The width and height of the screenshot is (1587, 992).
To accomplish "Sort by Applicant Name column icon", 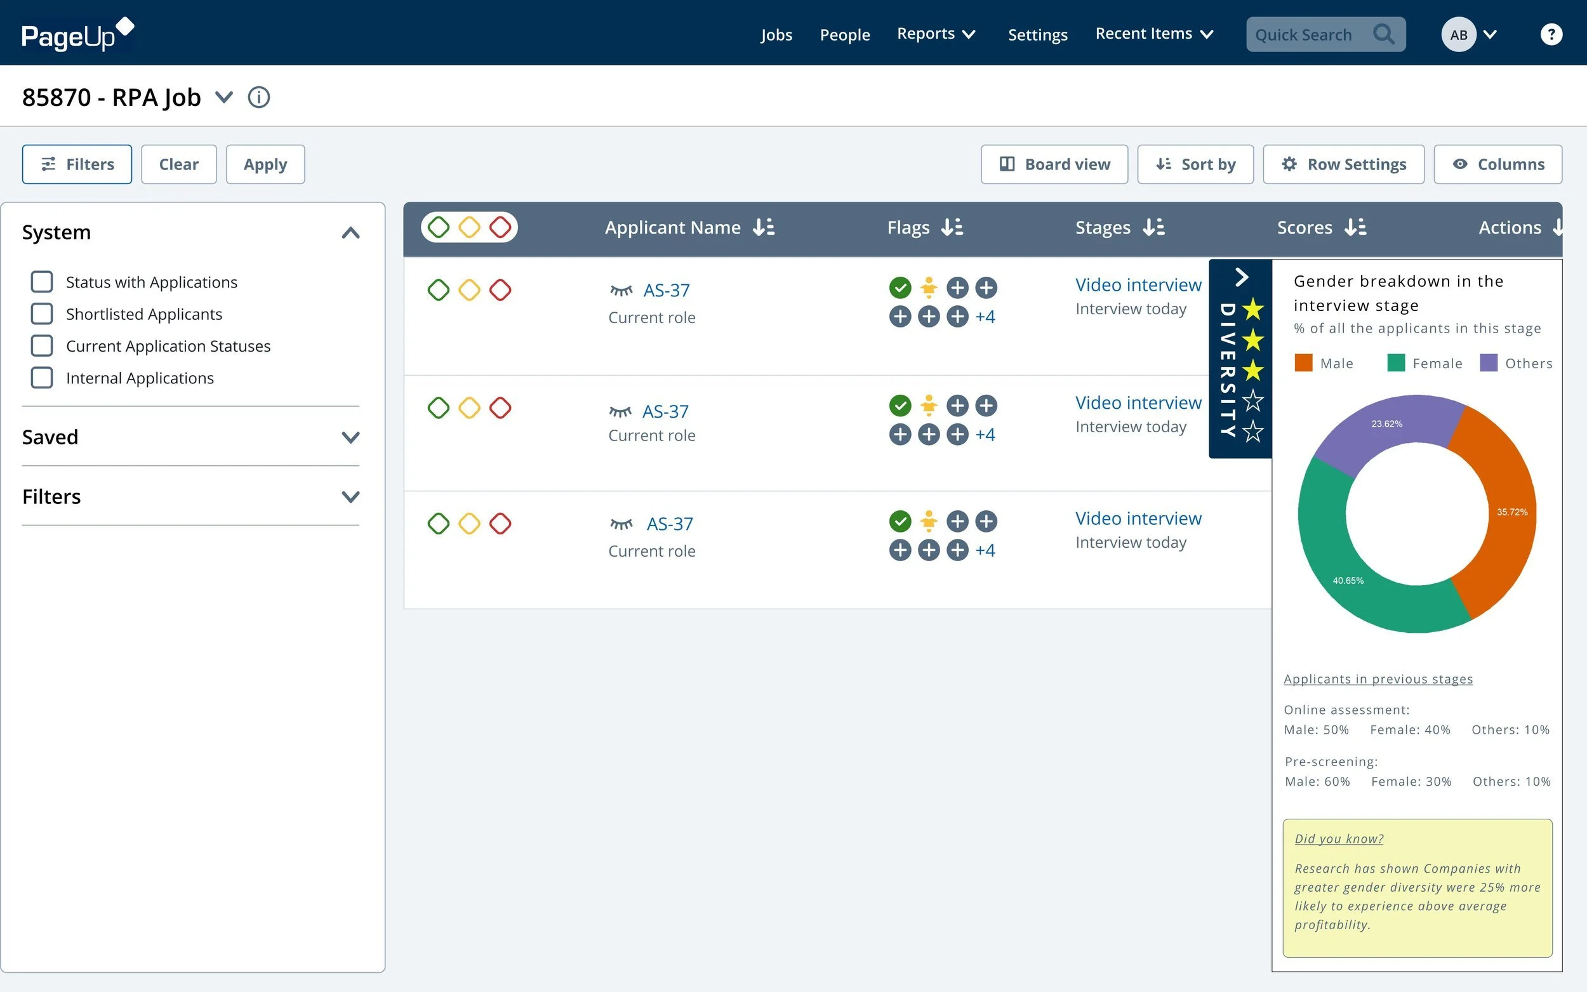I will click(x=764, y=228).
